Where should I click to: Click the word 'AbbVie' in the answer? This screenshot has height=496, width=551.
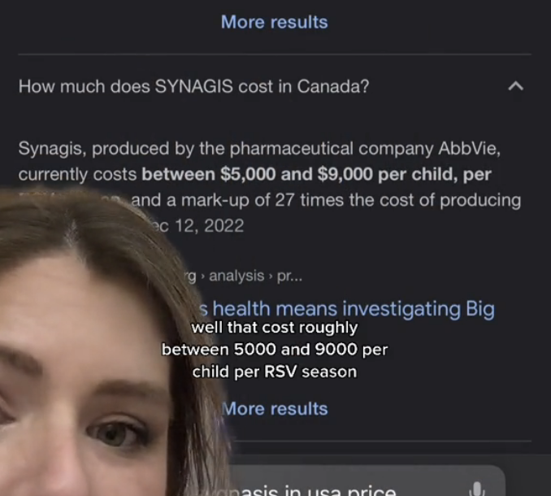coord(469,148)
